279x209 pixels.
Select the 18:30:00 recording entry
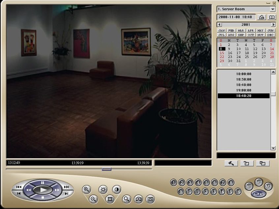[x=244, y=79]
